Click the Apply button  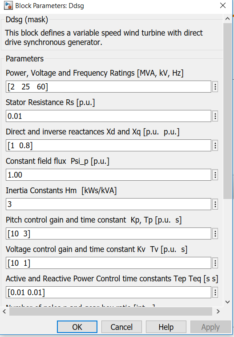pyautogui.click(x=210, y=327)
